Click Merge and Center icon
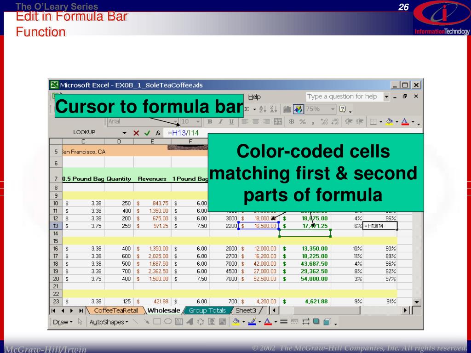Image resolution: width=471 pixels, height=353 pixels. pos(278,121)
